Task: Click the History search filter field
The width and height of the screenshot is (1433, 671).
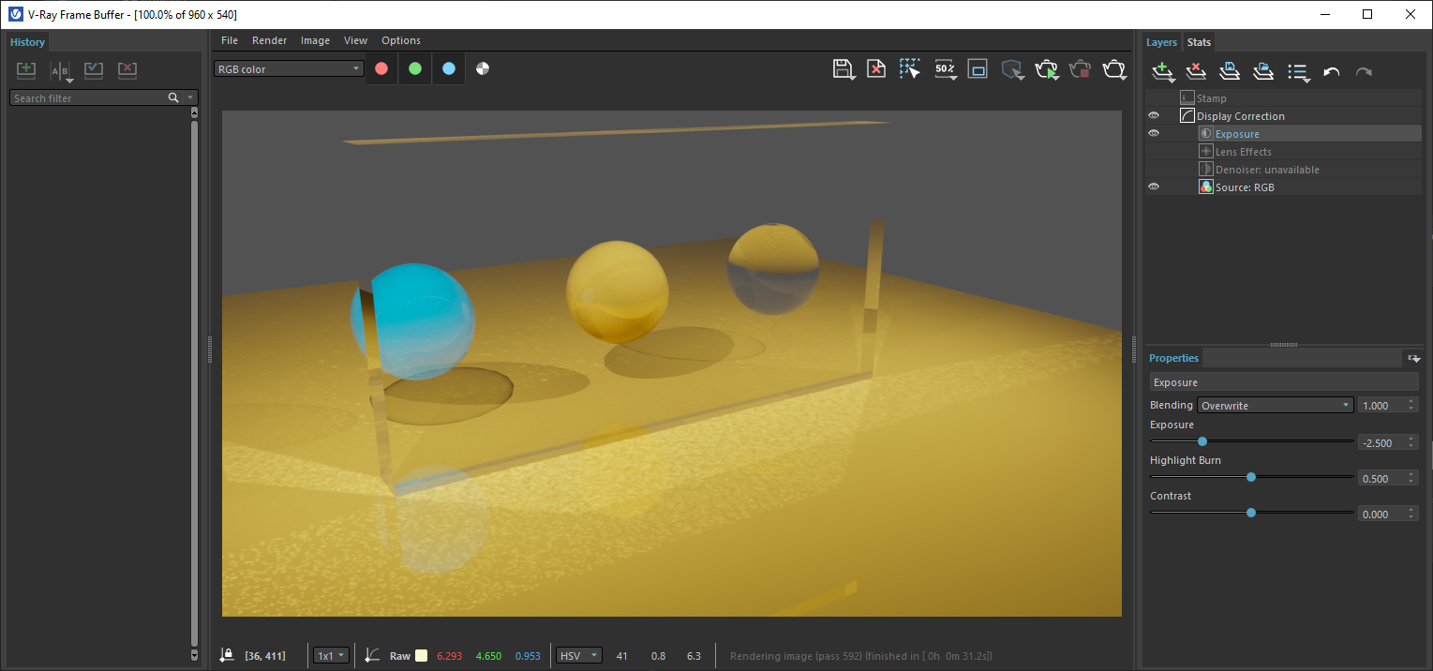Action: [89, 98]
